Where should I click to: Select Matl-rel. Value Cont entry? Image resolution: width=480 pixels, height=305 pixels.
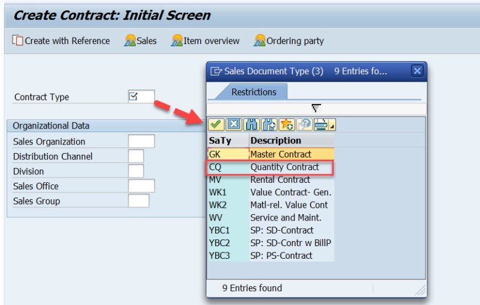292,204
